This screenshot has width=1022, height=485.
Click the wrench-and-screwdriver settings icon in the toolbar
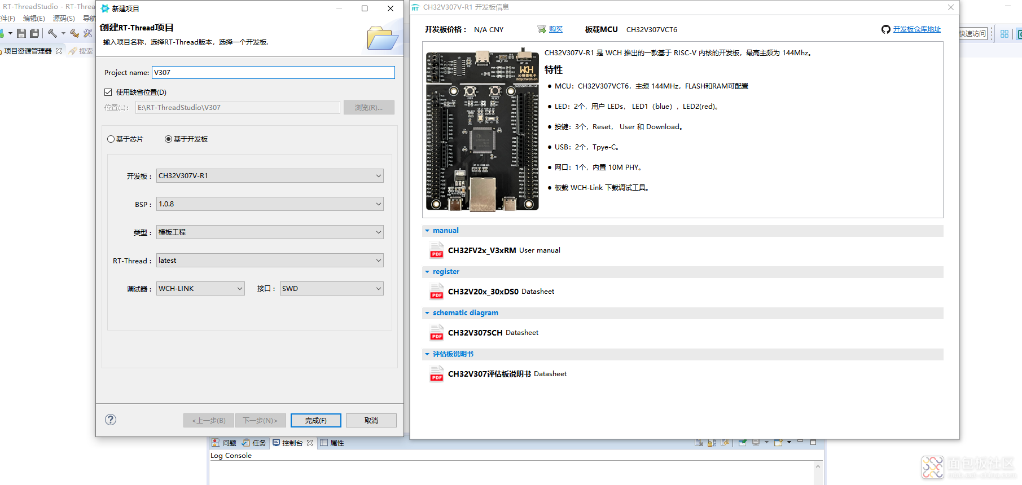(x=87, y=33)
